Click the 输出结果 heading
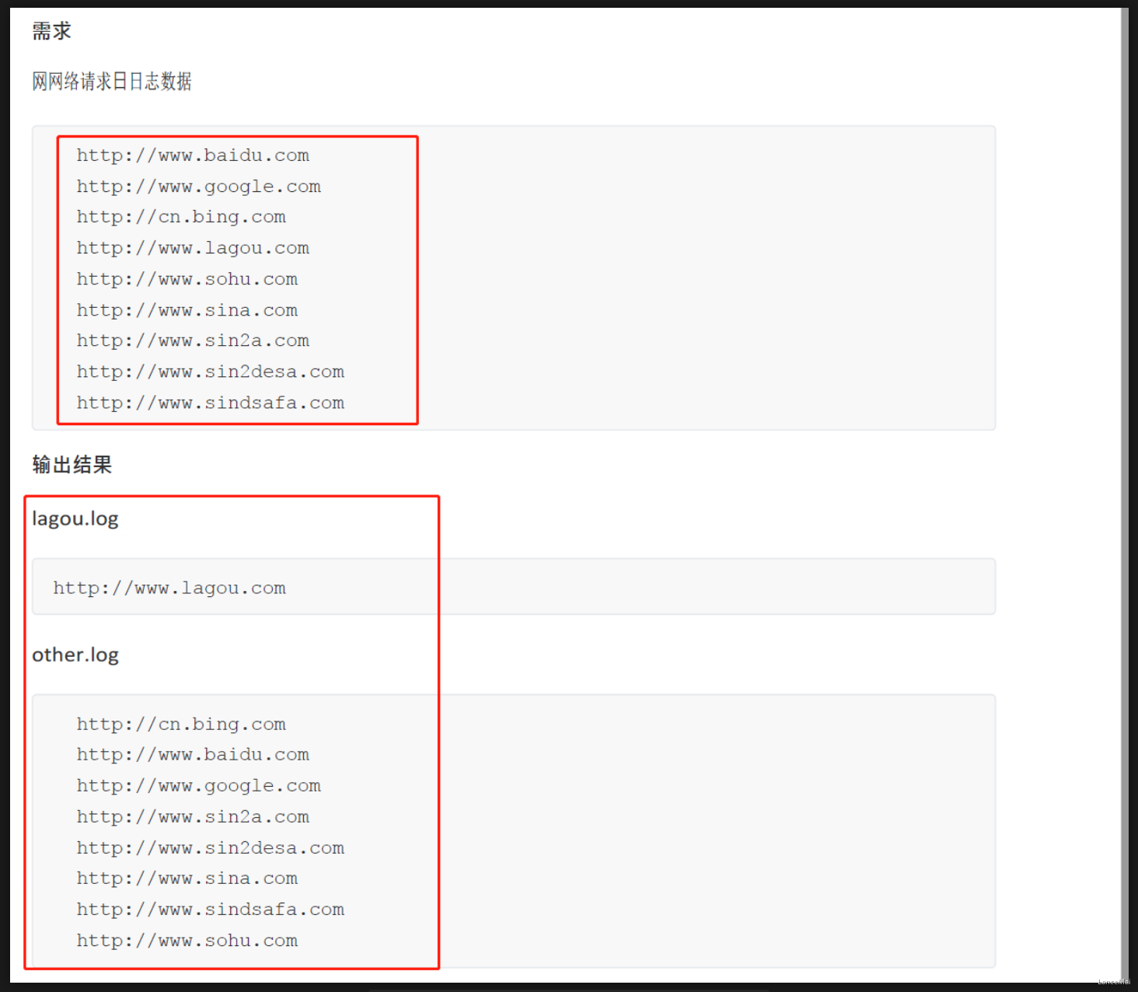Screen dimensions: 1138x992 [x=72, y=465]
